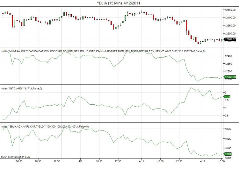Click the 1 axis label in the INTC,AMD panel
239x169 pixels.
click(226, 108)
